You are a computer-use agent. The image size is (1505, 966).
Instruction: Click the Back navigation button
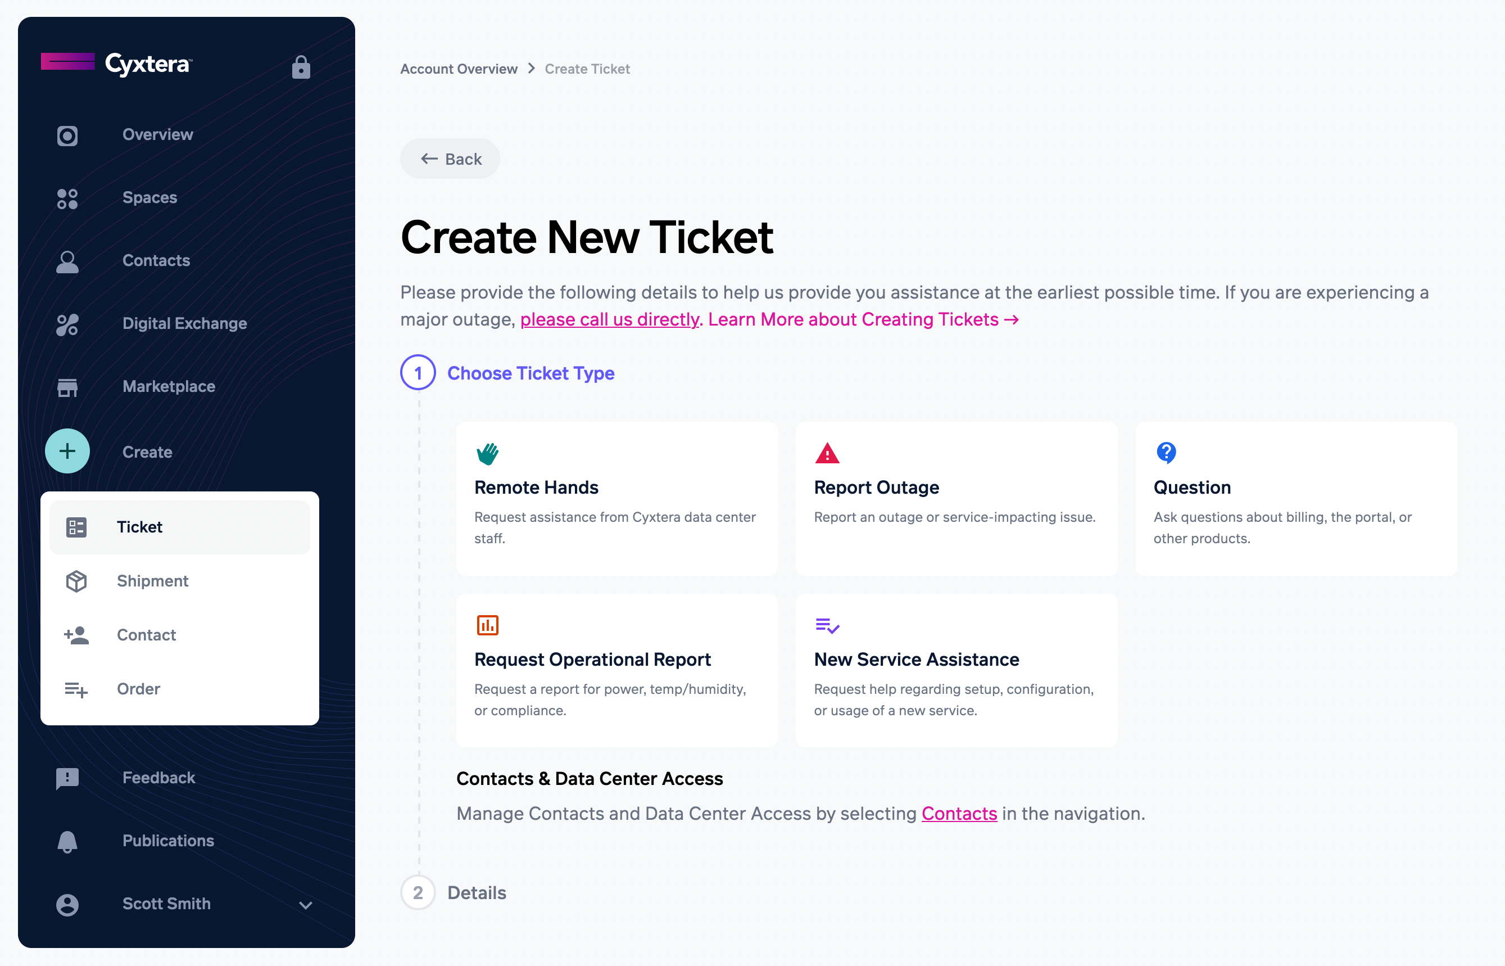[x=450, y=158]
